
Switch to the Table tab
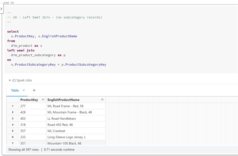pyautogui.click(x=14, y=90)
